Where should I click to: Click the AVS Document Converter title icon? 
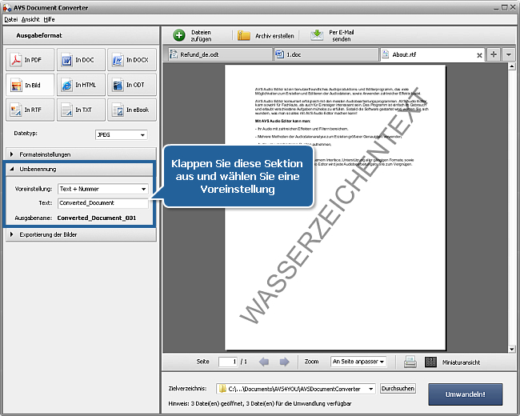[x=7, y=7]
